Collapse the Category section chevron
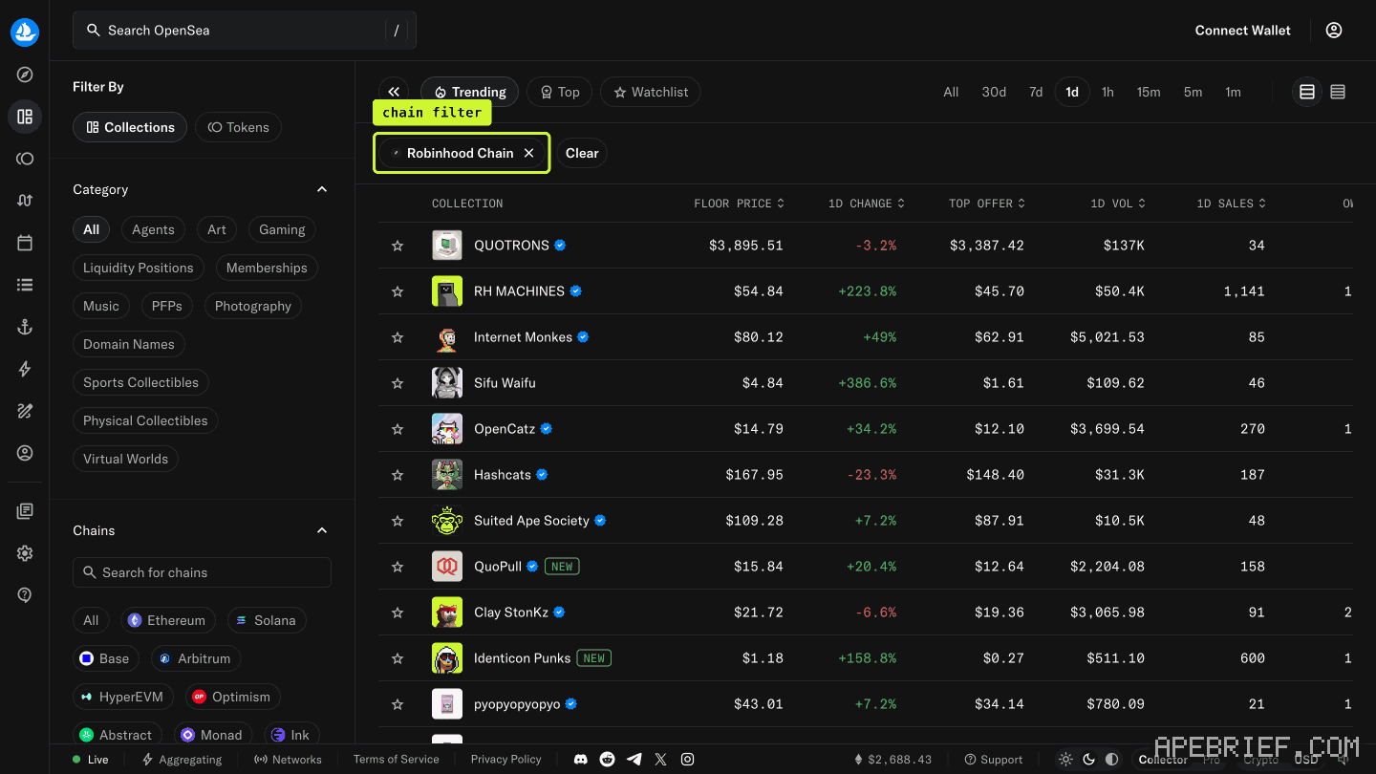Viewport: 1376px width, 774px height. click(x=322, y=189)
